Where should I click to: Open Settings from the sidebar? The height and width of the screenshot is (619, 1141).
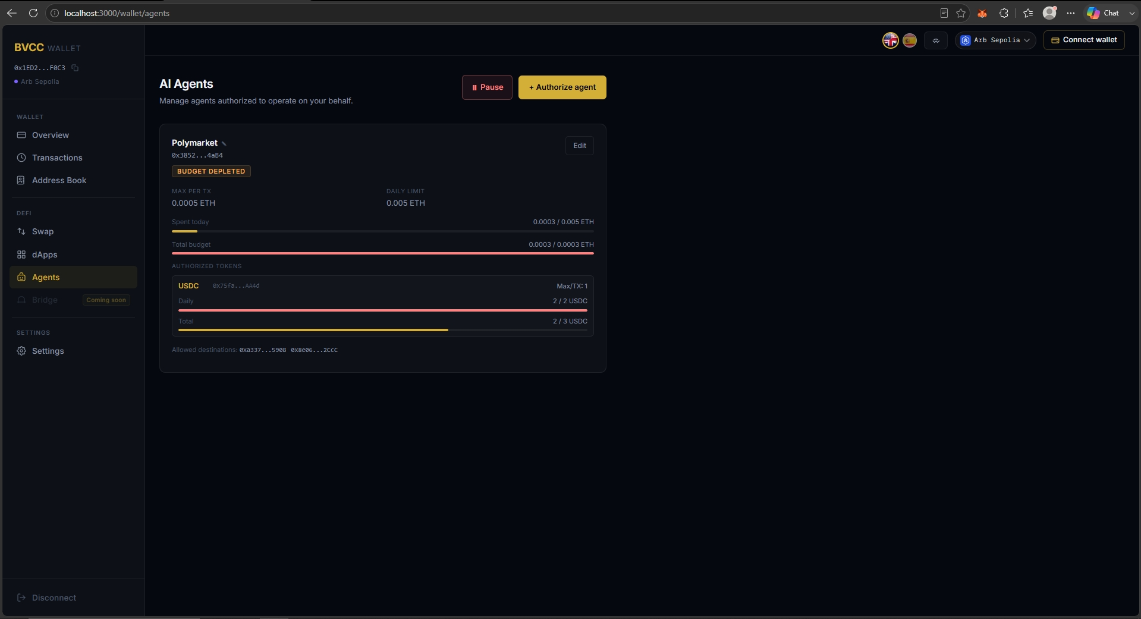[x=74, y=351]
